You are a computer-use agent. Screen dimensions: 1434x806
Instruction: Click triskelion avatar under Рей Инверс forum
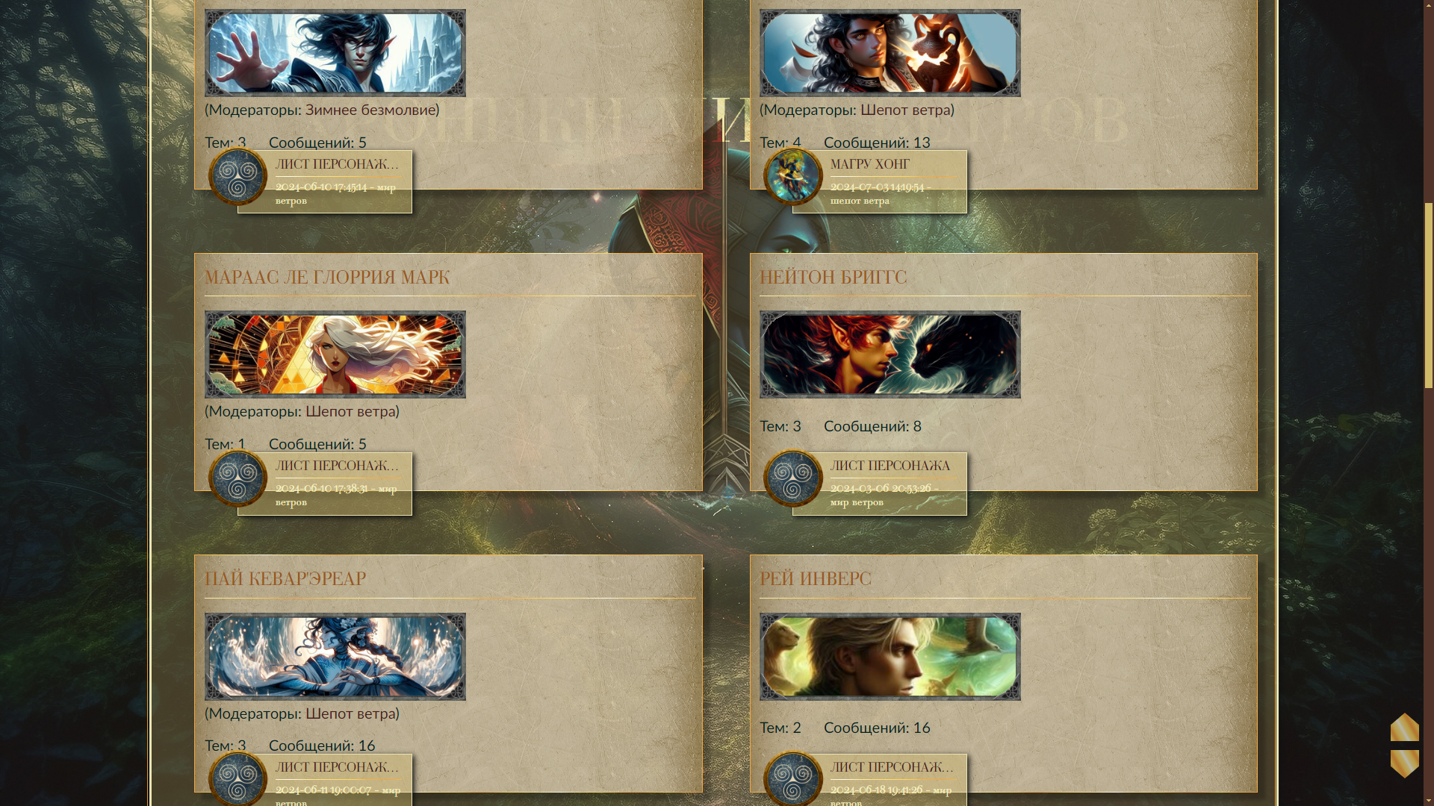pos(793,778)
